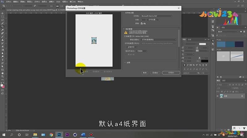
Task: Toggle Faux Italic in Character panel
Action: point(188,65)
